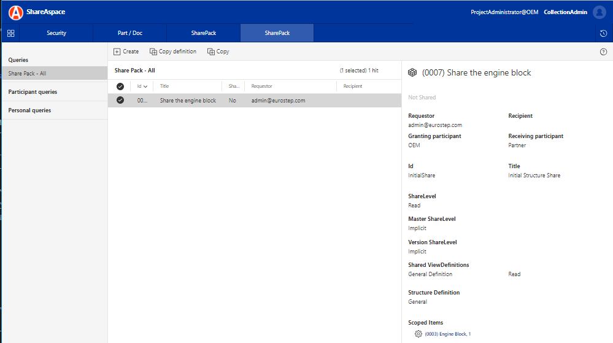This screenshot has height=343, width=613.
Task: Open the (0003) Engine Block, 1 link
Action: pos(447,334)
